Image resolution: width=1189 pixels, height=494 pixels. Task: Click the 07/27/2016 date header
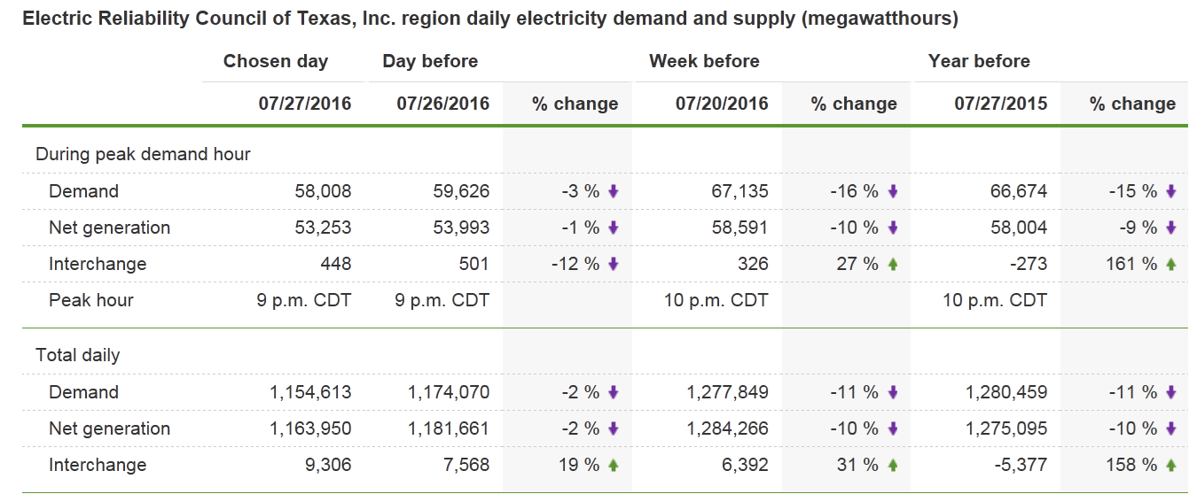point(305,104)
